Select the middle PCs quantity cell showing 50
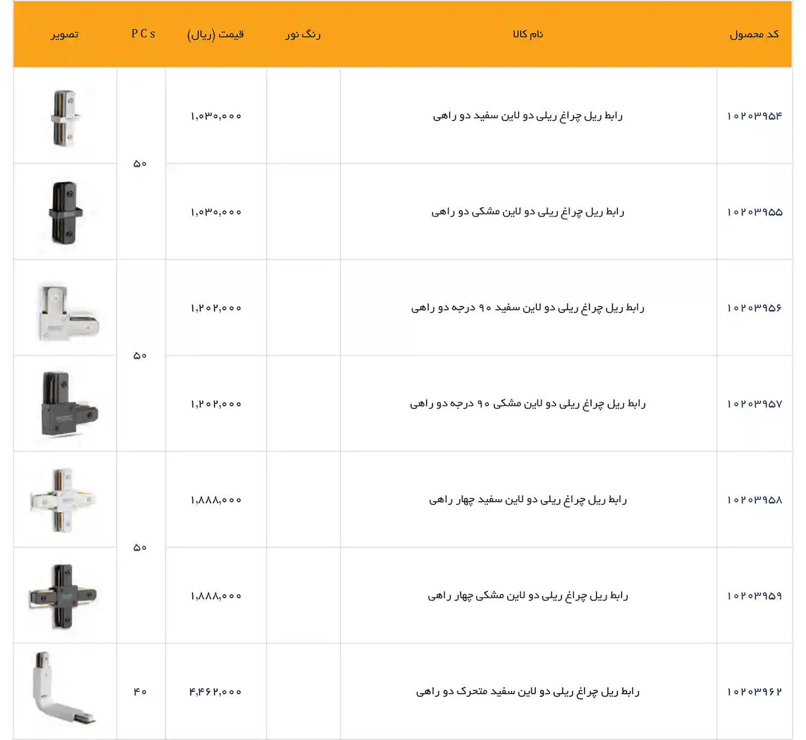The width and height of the screenshot is (806, 740). pyautogui.click(x=141, y=356)
